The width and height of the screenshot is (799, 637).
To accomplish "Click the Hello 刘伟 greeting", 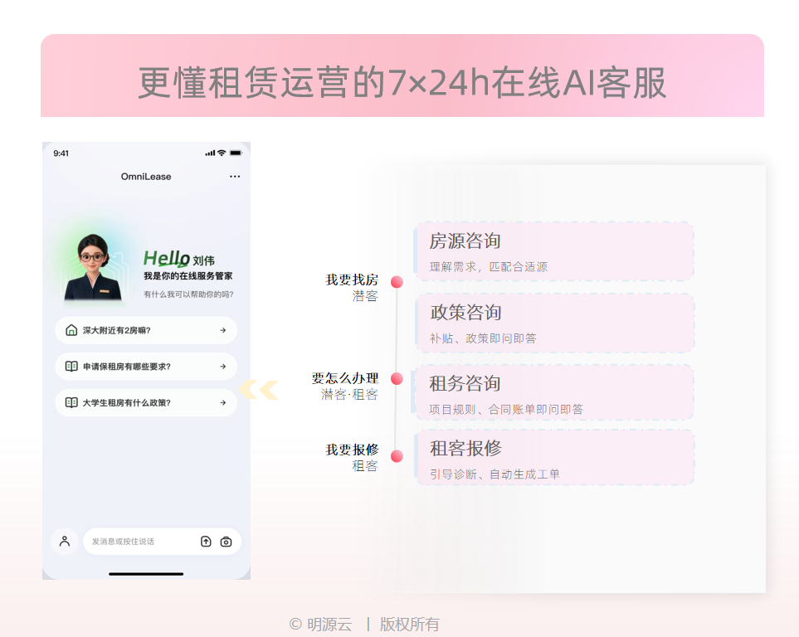I will click(x=179, y=259).
